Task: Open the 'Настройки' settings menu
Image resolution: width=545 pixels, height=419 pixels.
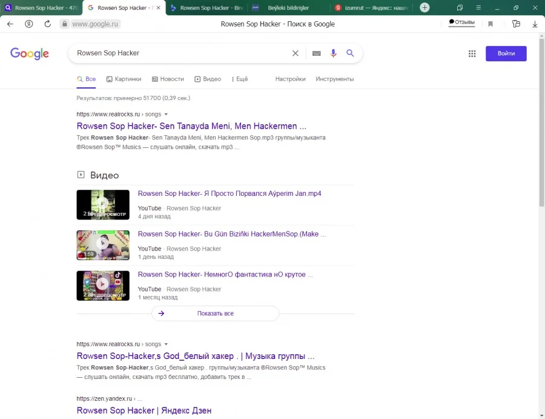Action: pyautogui.click(x=290, y=79)
